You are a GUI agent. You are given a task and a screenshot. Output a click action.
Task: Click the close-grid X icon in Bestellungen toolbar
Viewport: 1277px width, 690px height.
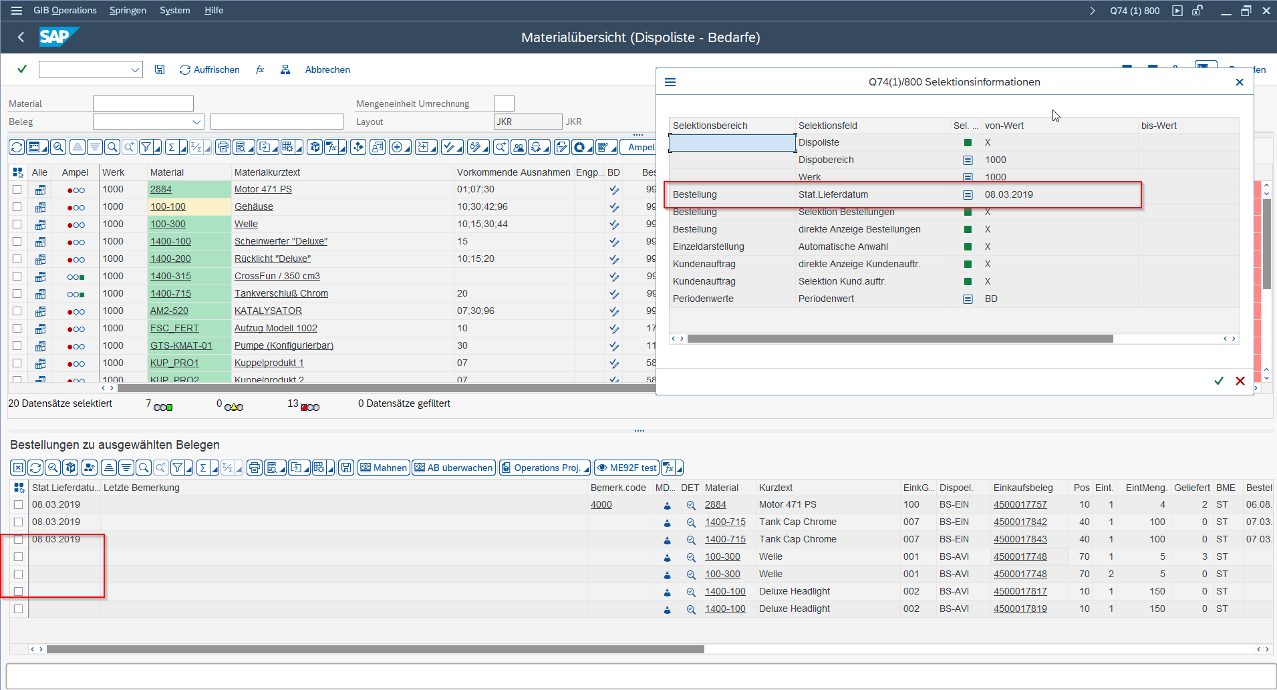click(x=18, y=468)
